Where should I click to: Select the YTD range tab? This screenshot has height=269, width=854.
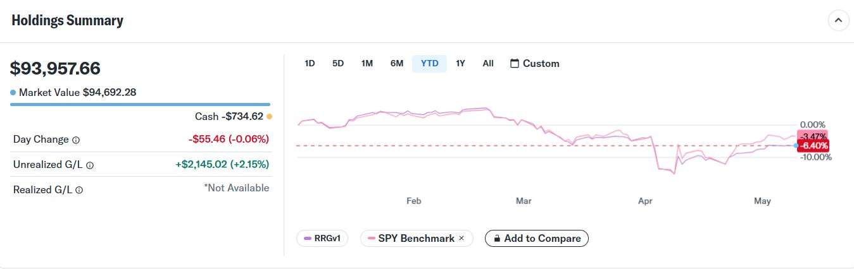(x=430, y=64)
